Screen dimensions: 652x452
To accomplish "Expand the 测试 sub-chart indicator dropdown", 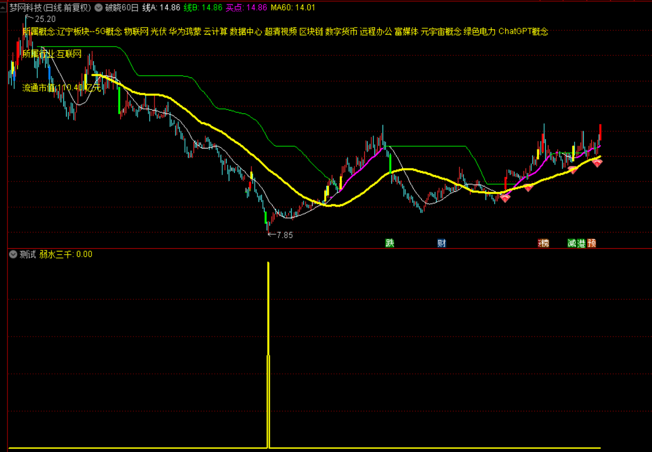I will click(x=12, y=254).
